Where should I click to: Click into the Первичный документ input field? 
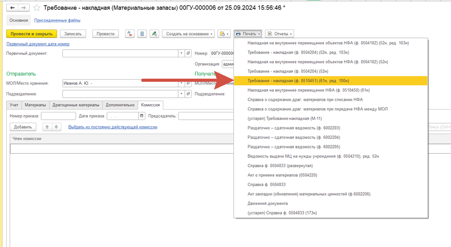(x=120, y=53)
